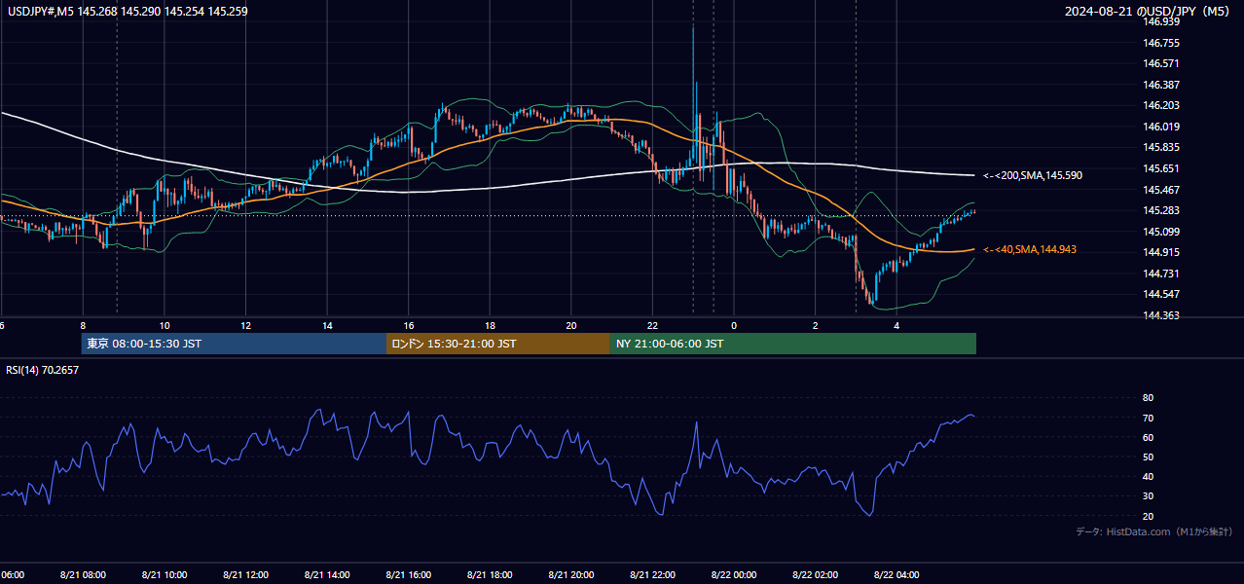Click the RSI scale value 70
The height and width of the screenshot is (584, 1244).
point(1148,418)
